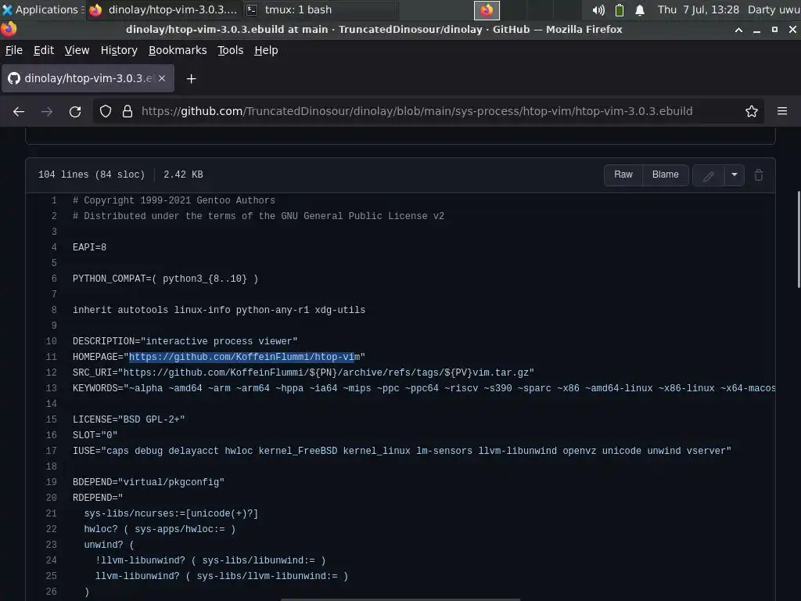The width and height of the screenshot is (801, 601).
Task: Click the LICENSE="BSD GPL-2+" line
Action: click(x=129, y=419)
